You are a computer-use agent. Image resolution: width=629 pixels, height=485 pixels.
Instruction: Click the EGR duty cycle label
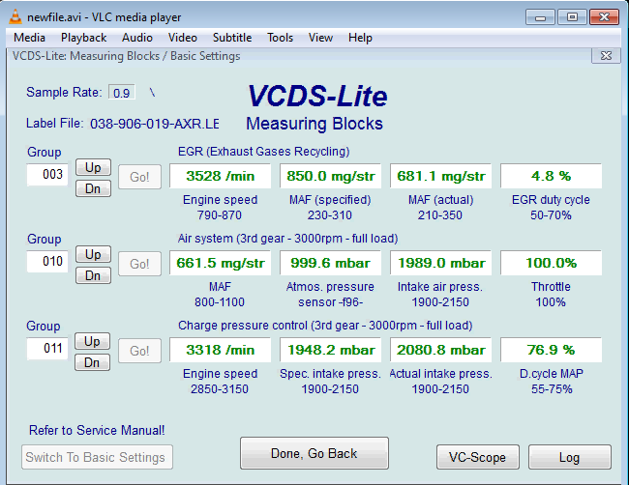pos(551,199)
